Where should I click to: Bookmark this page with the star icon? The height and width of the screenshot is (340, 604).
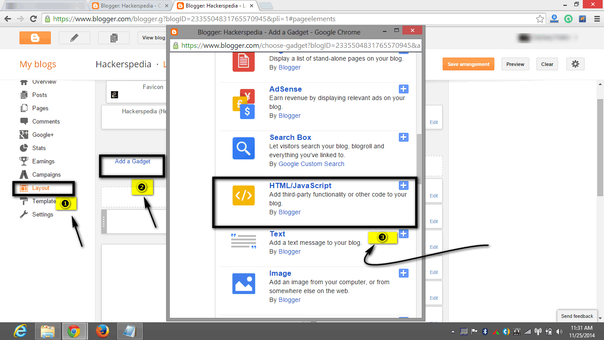point(540,19)
